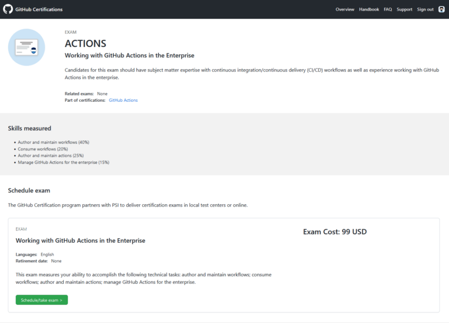
Task: Click the exam card title text
Action: pyautogui.click(x=81, y=240)
